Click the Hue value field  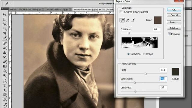point(163,70)
